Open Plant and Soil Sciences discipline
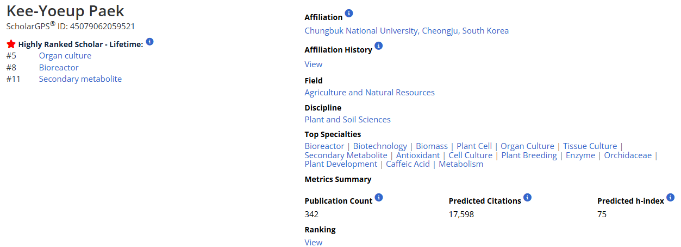681x247 pixels. (x=347, y=120)
